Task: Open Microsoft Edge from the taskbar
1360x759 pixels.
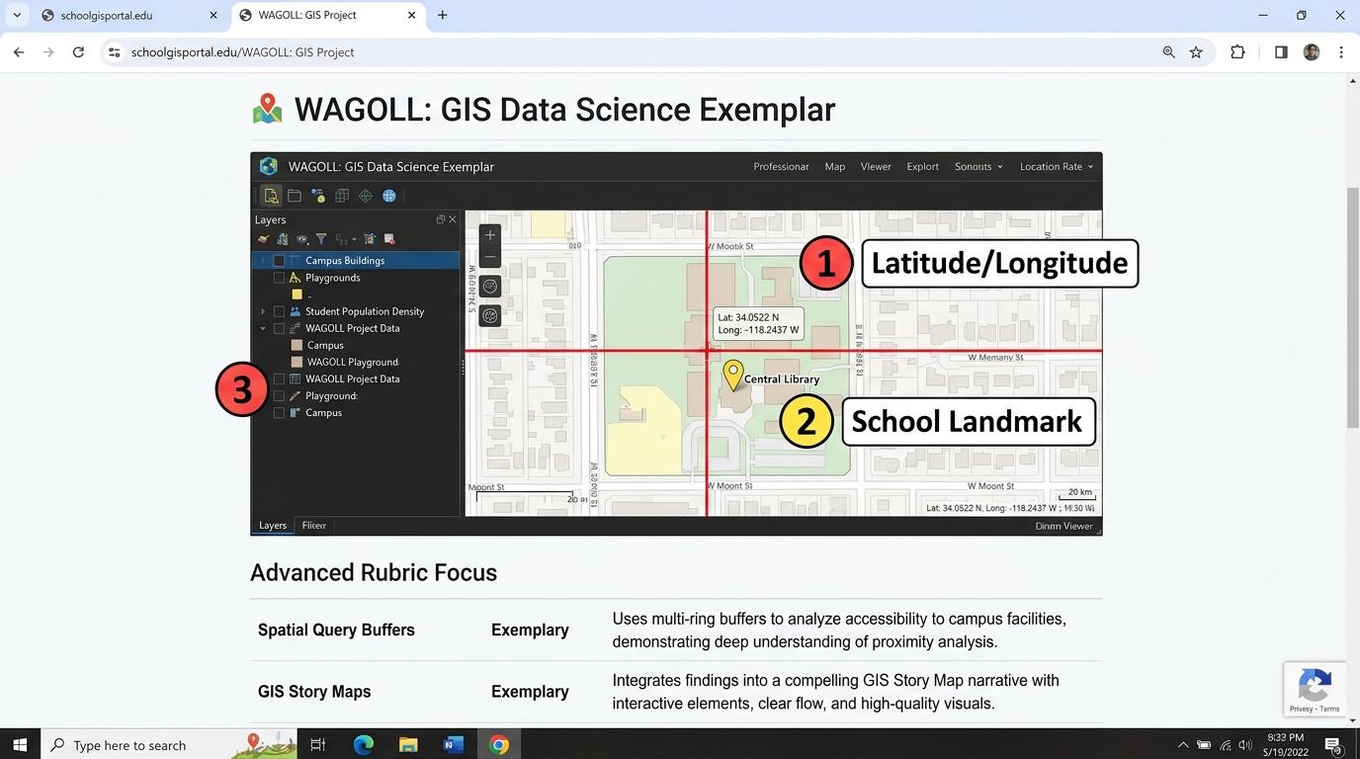Action: click(x=363, y=745)
